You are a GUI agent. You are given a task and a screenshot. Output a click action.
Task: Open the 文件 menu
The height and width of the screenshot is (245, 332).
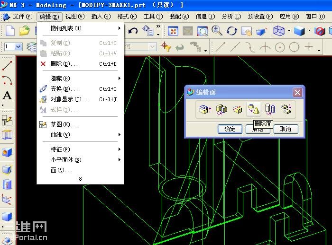tap(23, 17)
